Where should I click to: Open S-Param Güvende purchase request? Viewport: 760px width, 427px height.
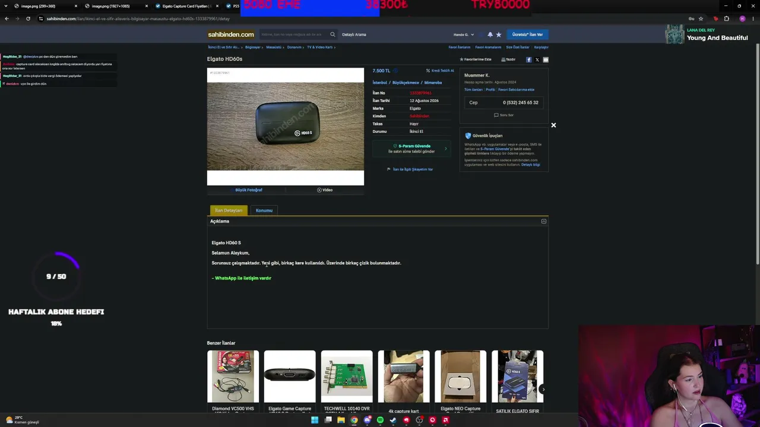(x=411, y=149)
